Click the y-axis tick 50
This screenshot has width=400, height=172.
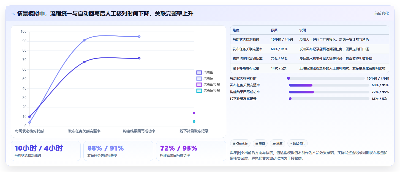24,79
